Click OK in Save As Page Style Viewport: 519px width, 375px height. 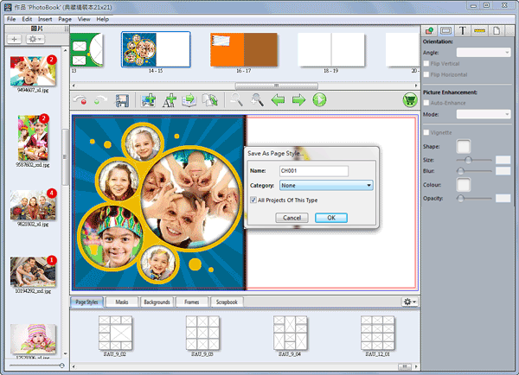pos(331,218)
